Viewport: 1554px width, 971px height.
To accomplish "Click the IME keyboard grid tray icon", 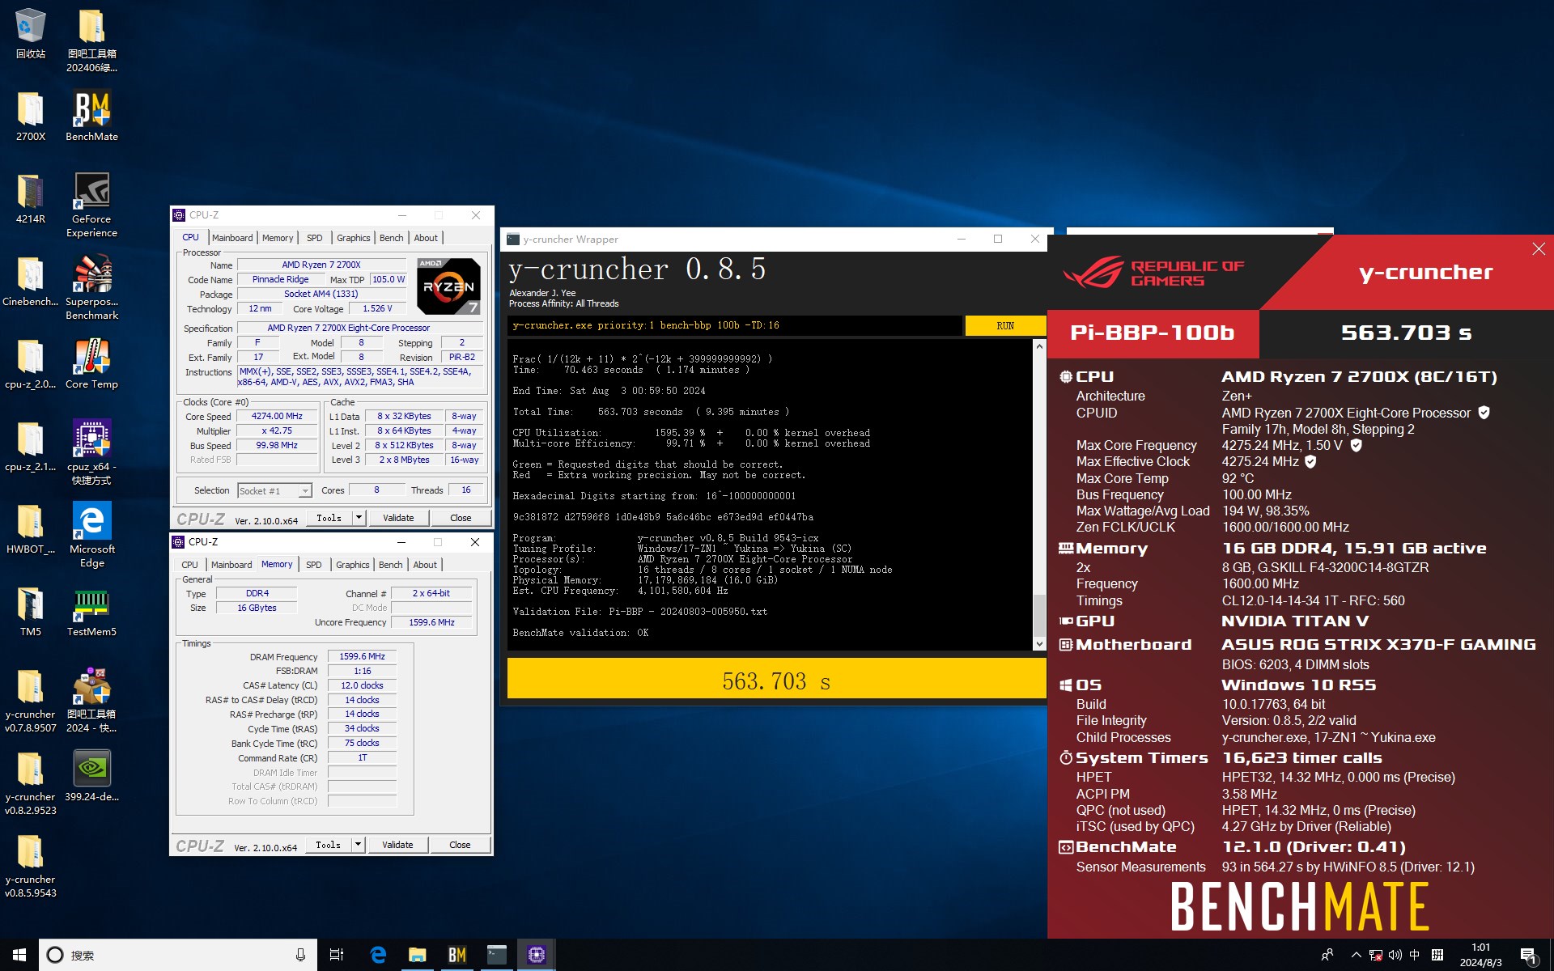I will 1437,955.
